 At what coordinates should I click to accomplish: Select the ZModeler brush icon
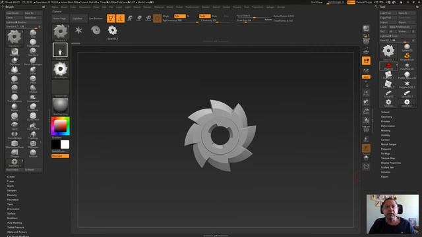pos(33,144)
